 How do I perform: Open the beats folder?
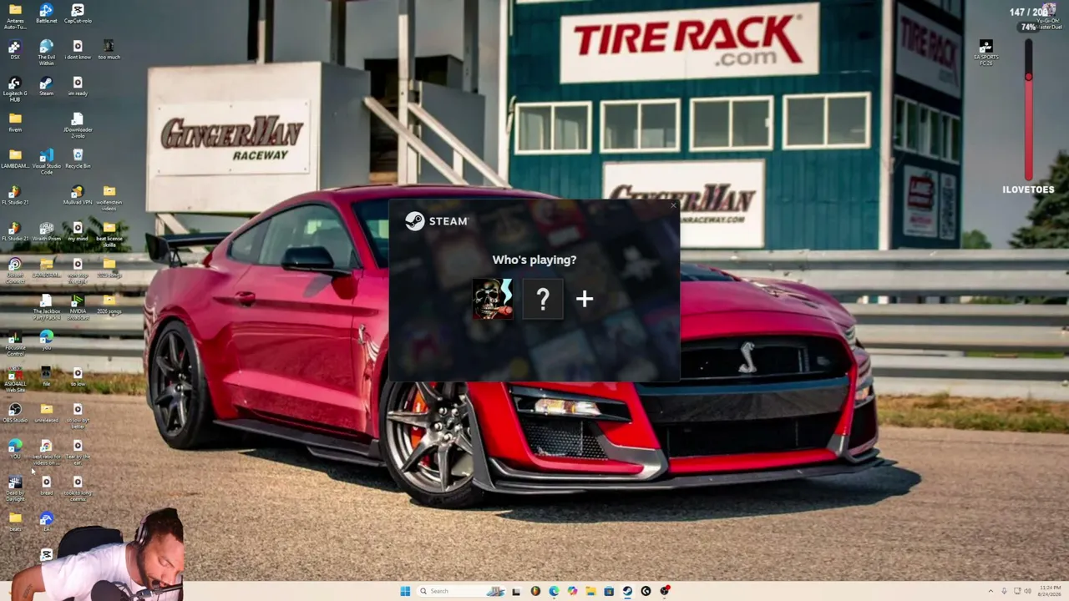[x=15, y=523]
